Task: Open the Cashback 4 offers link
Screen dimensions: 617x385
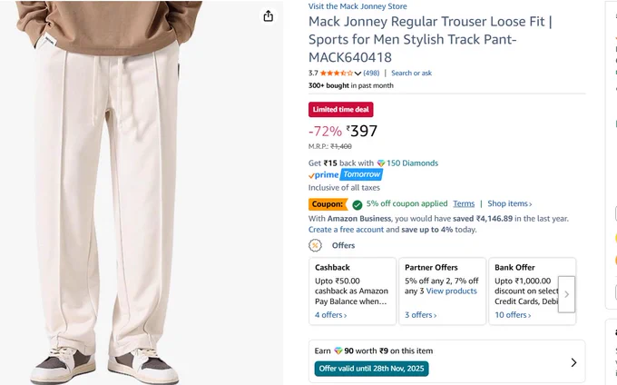Action: click(x=330, y=315)
